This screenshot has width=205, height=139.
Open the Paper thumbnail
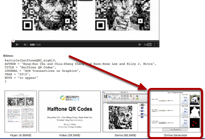click(x=21, y=111)
